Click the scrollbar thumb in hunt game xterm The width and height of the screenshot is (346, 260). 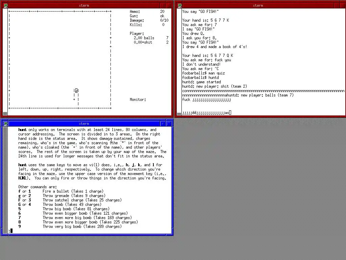[x=5, y=114]
